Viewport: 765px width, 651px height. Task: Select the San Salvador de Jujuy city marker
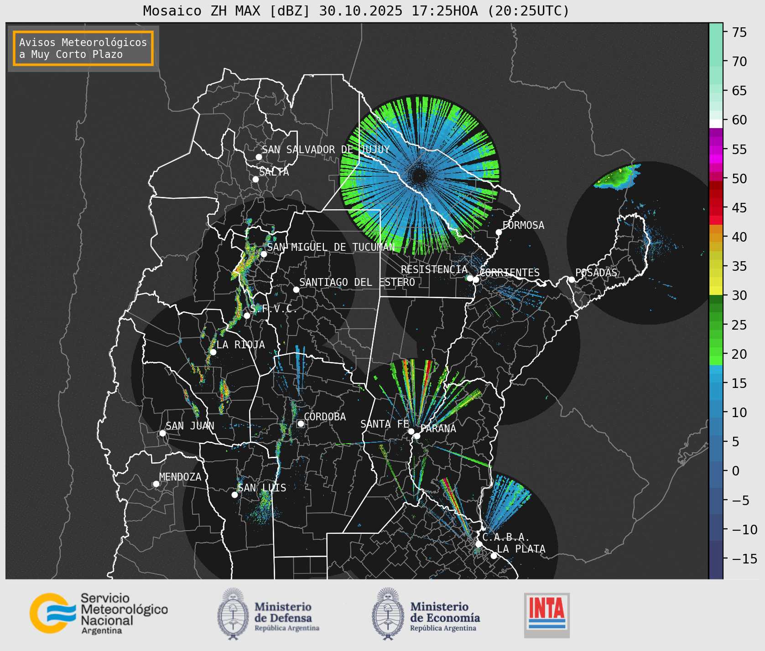click(259, 157)
